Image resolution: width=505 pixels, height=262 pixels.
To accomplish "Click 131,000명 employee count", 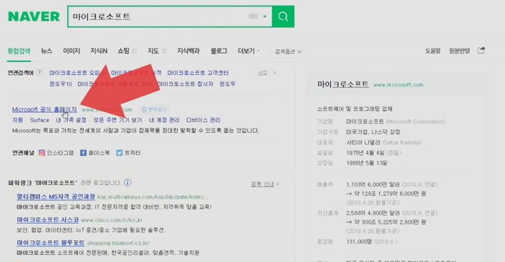I will click(359, 241).
